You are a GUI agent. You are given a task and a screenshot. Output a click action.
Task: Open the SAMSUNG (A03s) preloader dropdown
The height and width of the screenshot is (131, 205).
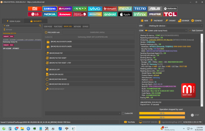99,32
